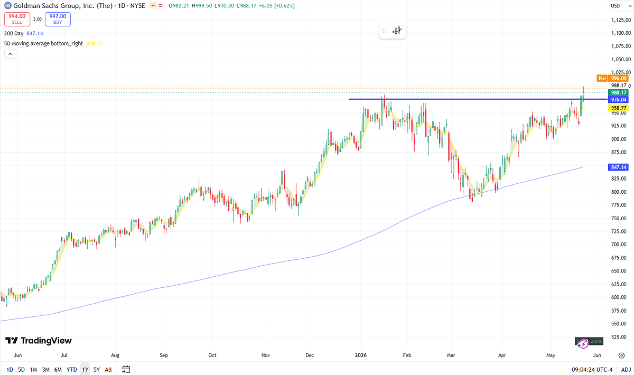Click the 3.07% green badge

(595, 342)
